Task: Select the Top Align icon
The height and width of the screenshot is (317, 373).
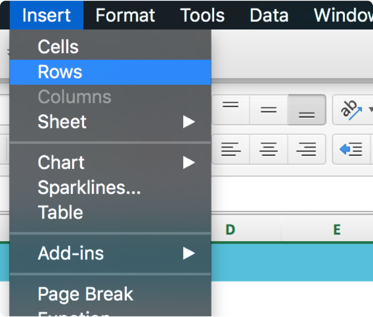Action: [230, 110]
